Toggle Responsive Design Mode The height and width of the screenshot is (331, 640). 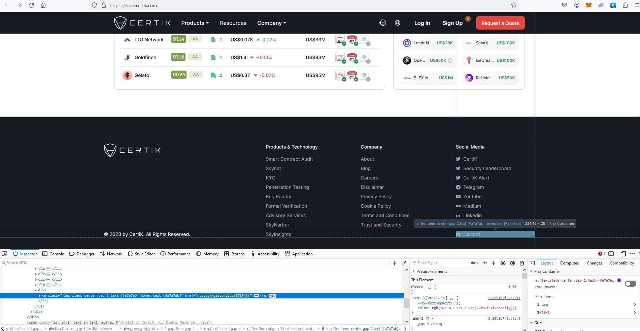[x=623, y=254]
